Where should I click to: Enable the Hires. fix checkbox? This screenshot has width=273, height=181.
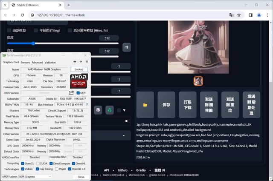click(x=70, y=30)
